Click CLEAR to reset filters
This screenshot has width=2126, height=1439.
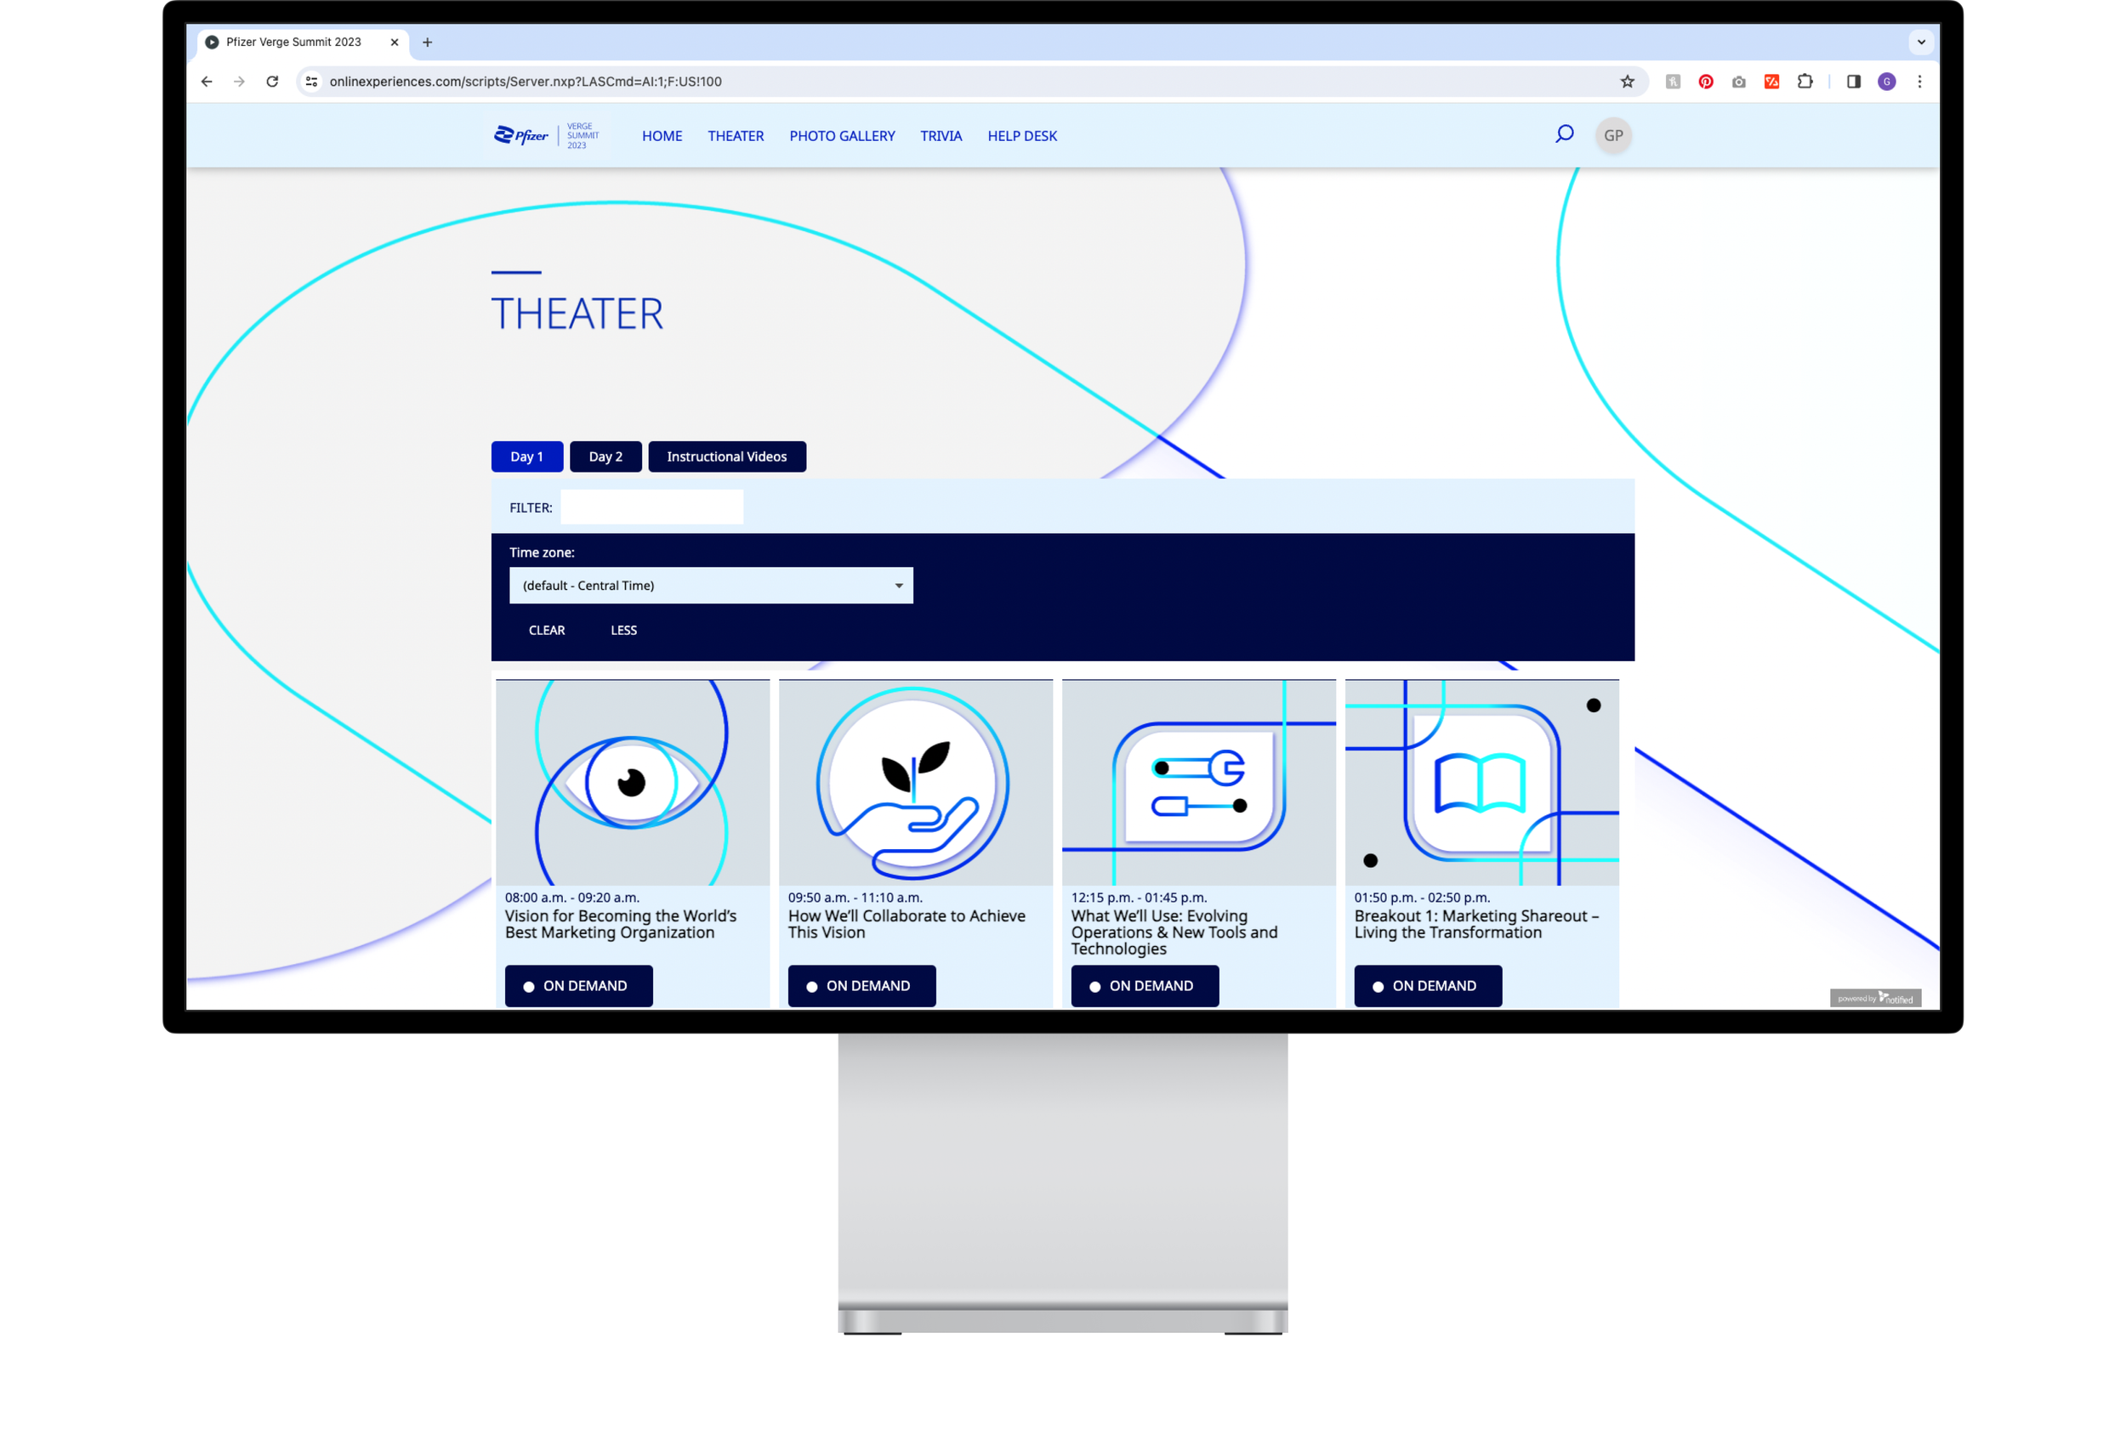[546, 630]
